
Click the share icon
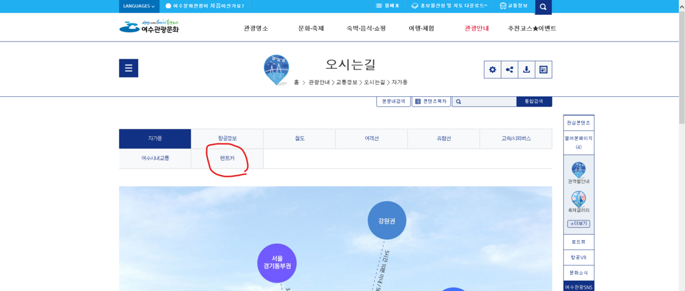[x=510, y=69]
